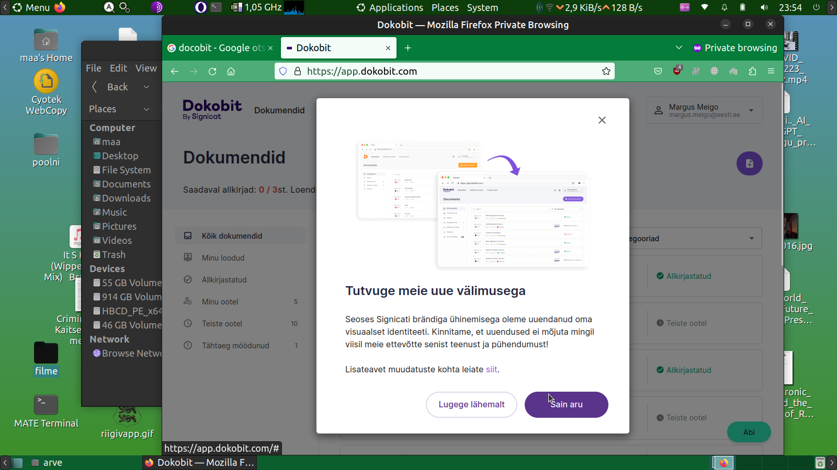Open the Edit menu in file manager
Image resolution: width=837 pixels, height=470 pixels.
pos(118,68)
